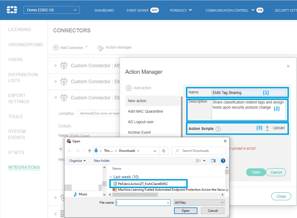Open the Organize menu

[77, 161]
